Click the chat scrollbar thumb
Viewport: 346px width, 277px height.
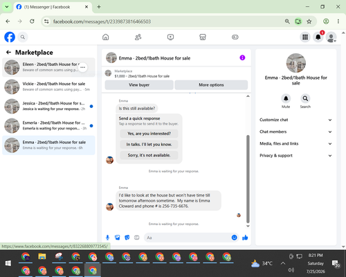pos(248,179)
